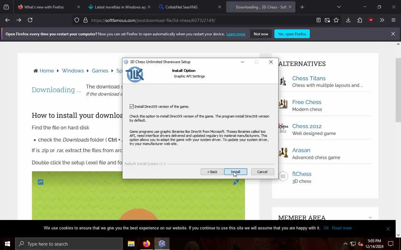Open Firefox application hamburger menu

click(x=393, y=20)
